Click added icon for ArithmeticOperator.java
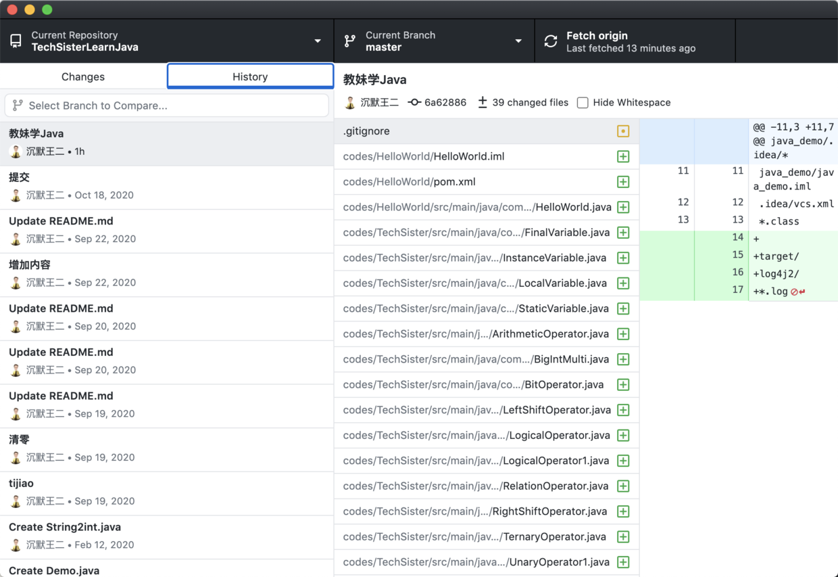The width and height of the screenshot is (838, 577). click(623, 334)
